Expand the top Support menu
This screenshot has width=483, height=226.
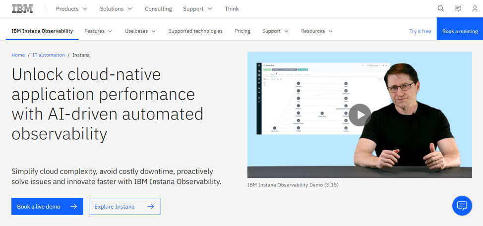pyautogui.click(x=198, y=8)
